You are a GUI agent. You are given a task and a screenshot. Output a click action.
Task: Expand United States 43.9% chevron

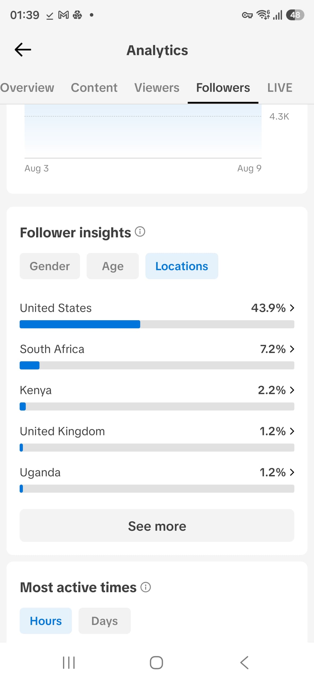[292, 308]
